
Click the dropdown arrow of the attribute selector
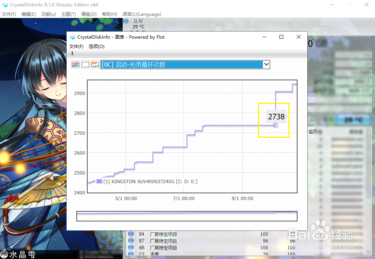point(266,65)
